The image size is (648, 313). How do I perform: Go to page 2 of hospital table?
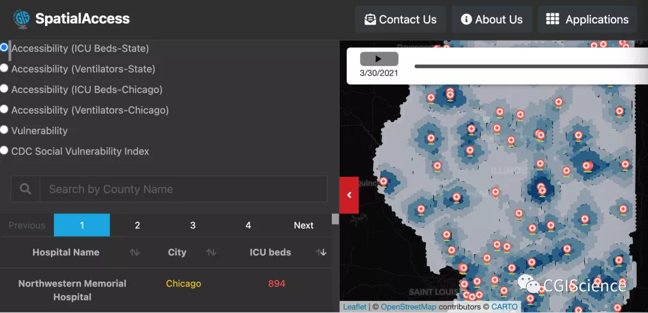click(x=137, y=225)
